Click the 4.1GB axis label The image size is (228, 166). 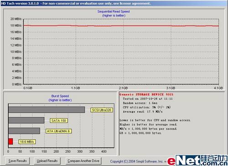(218, 88)
